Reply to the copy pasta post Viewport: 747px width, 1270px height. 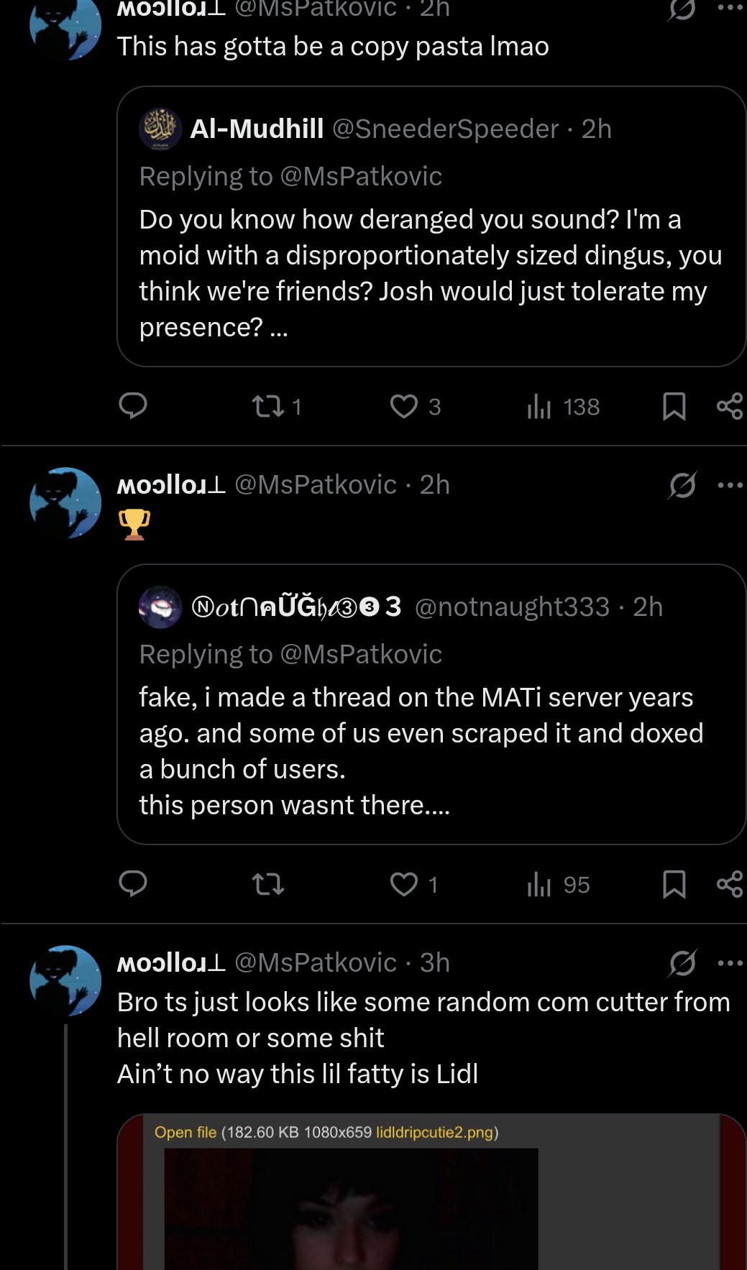tap(133, 406)
